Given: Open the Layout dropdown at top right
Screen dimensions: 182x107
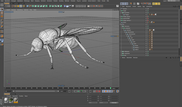Looking at the screenshot, I should 174,1.
